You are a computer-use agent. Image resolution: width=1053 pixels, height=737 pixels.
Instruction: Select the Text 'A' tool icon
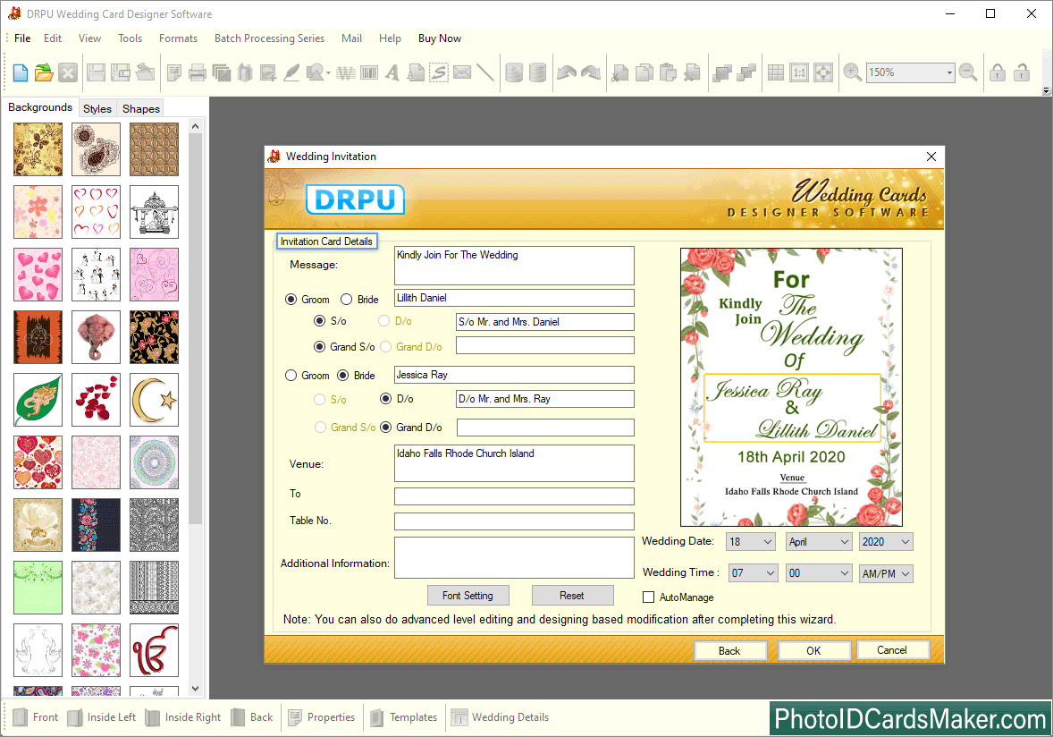tap(392, 72)
